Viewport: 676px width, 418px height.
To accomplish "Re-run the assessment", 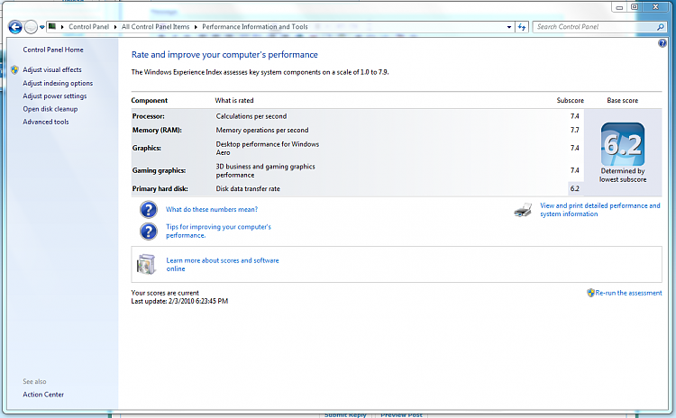I will point(628,293).
